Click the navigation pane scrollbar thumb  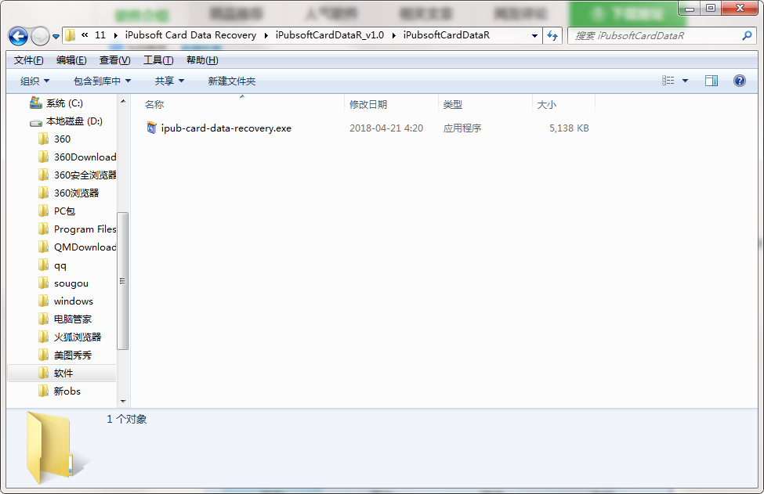pos(123,281)
